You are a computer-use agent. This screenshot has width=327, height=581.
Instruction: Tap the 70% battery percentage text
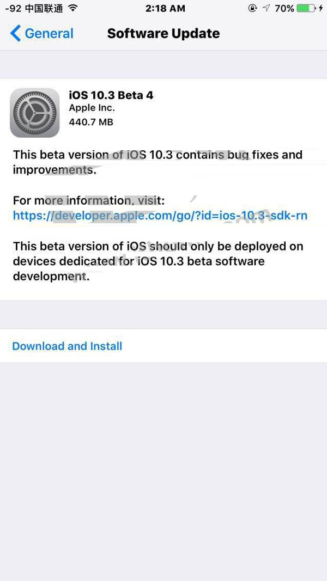pos(284,8)
